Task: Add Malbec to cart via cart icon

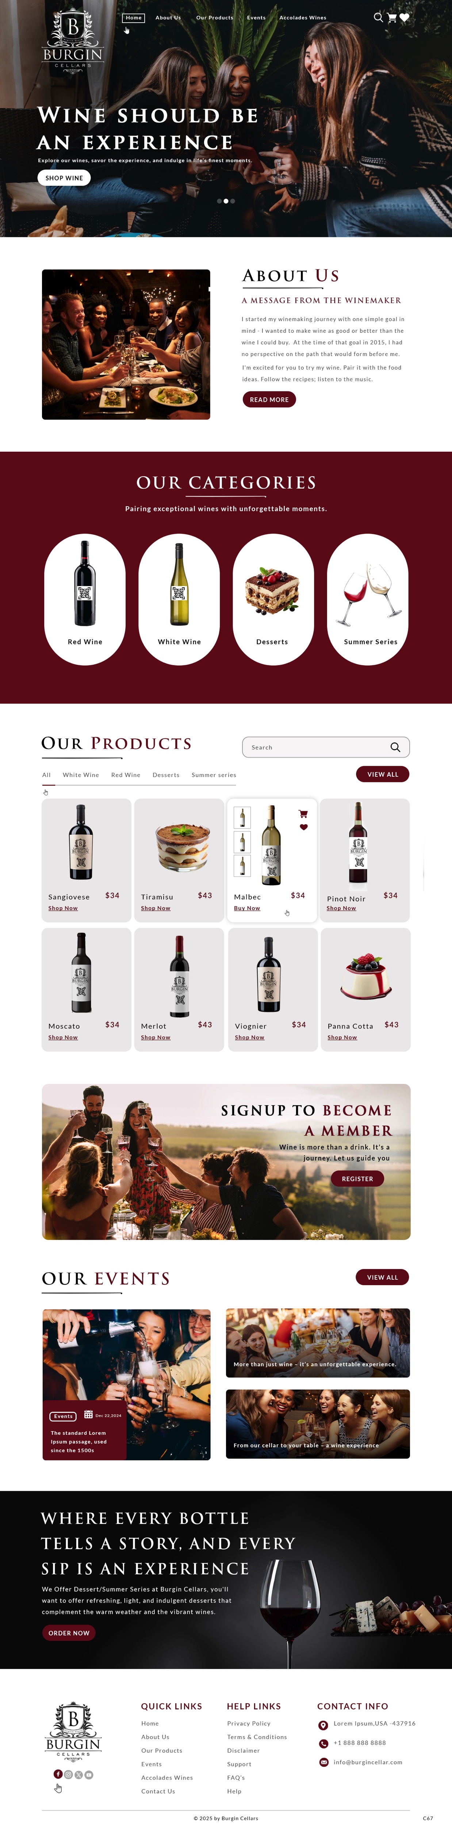Action: click(x=303, y=814)
